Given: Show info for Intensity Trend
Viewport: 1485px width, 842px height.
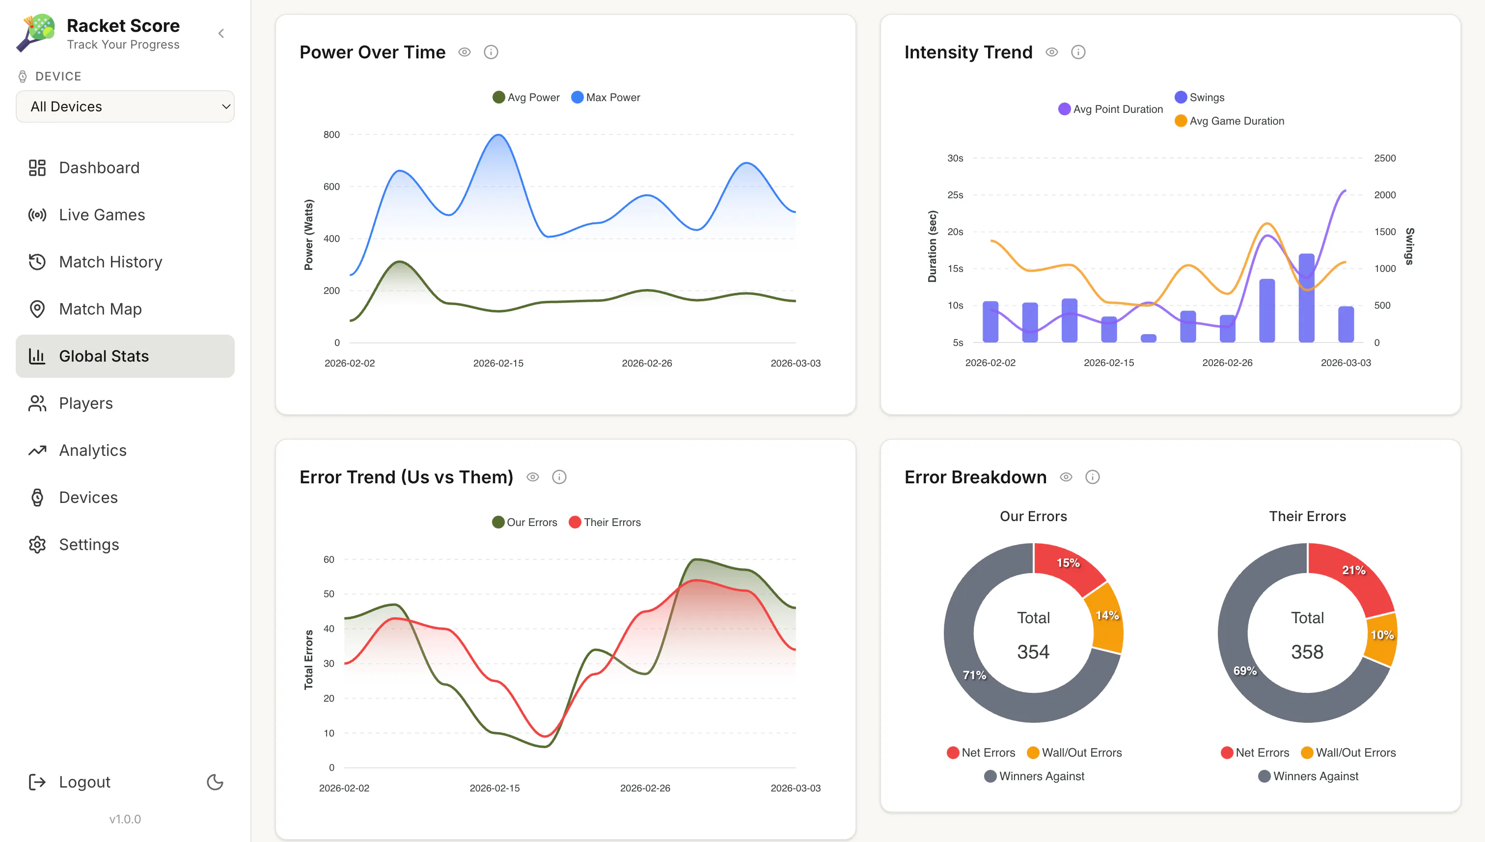Looking at the screenshot, I should 1078,52.
